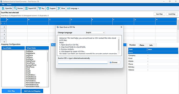Image resolution: width=179 pixels, height=94 pixels.
Task: Select the Birthday row in preview table
Action: [153, 67]
